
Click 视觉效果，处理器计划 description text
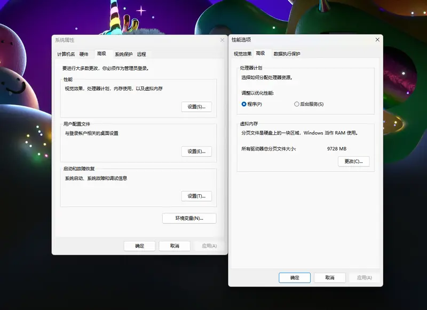click(x=114, y=89)
